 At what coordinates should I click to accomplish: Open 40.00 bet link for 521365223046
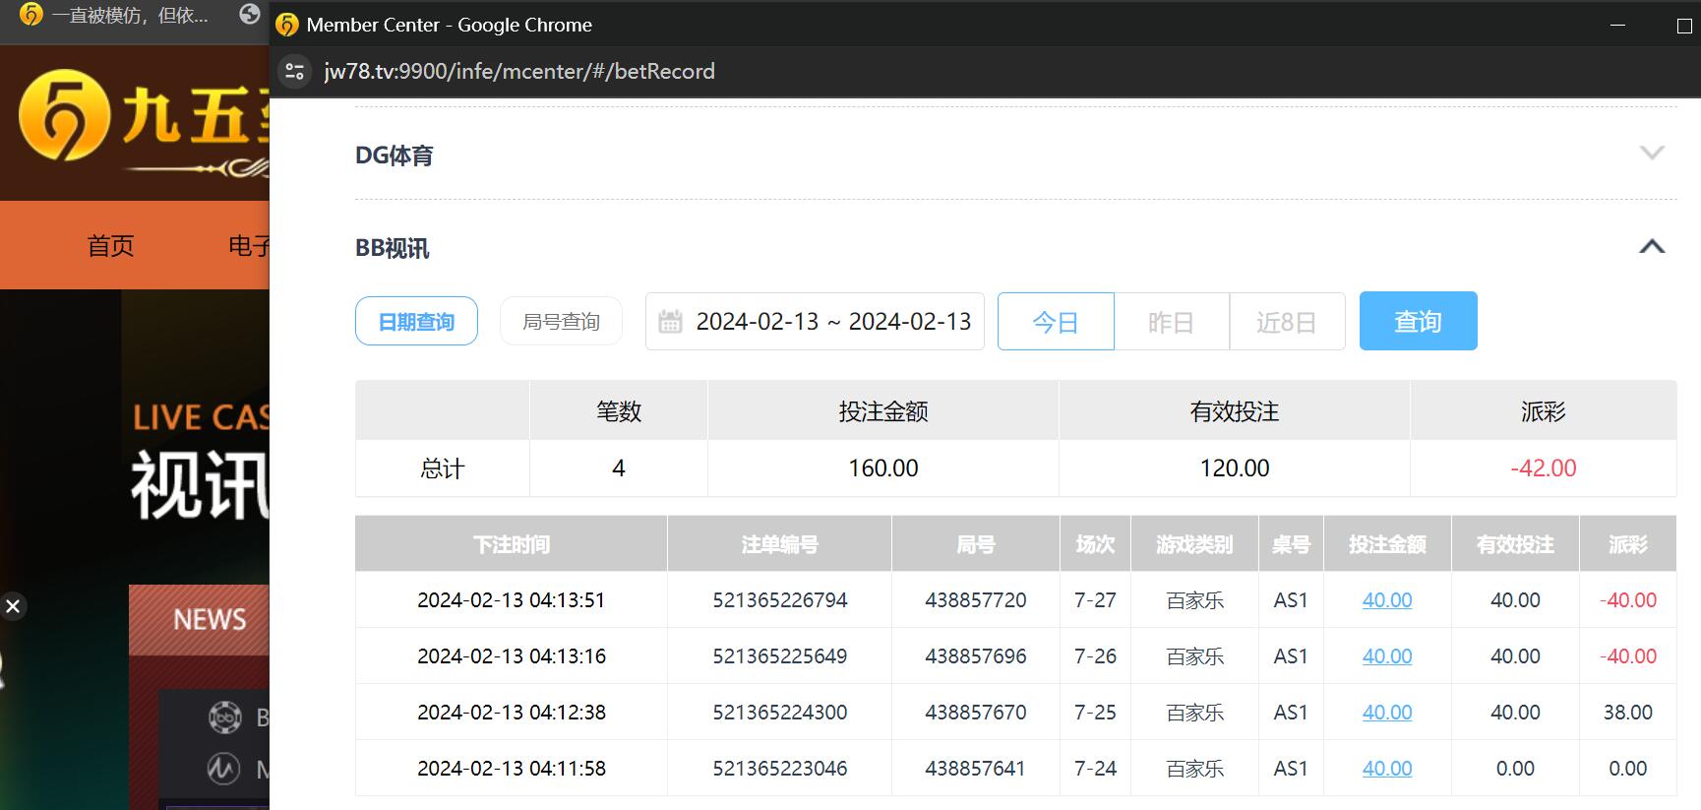point(1387,769)
